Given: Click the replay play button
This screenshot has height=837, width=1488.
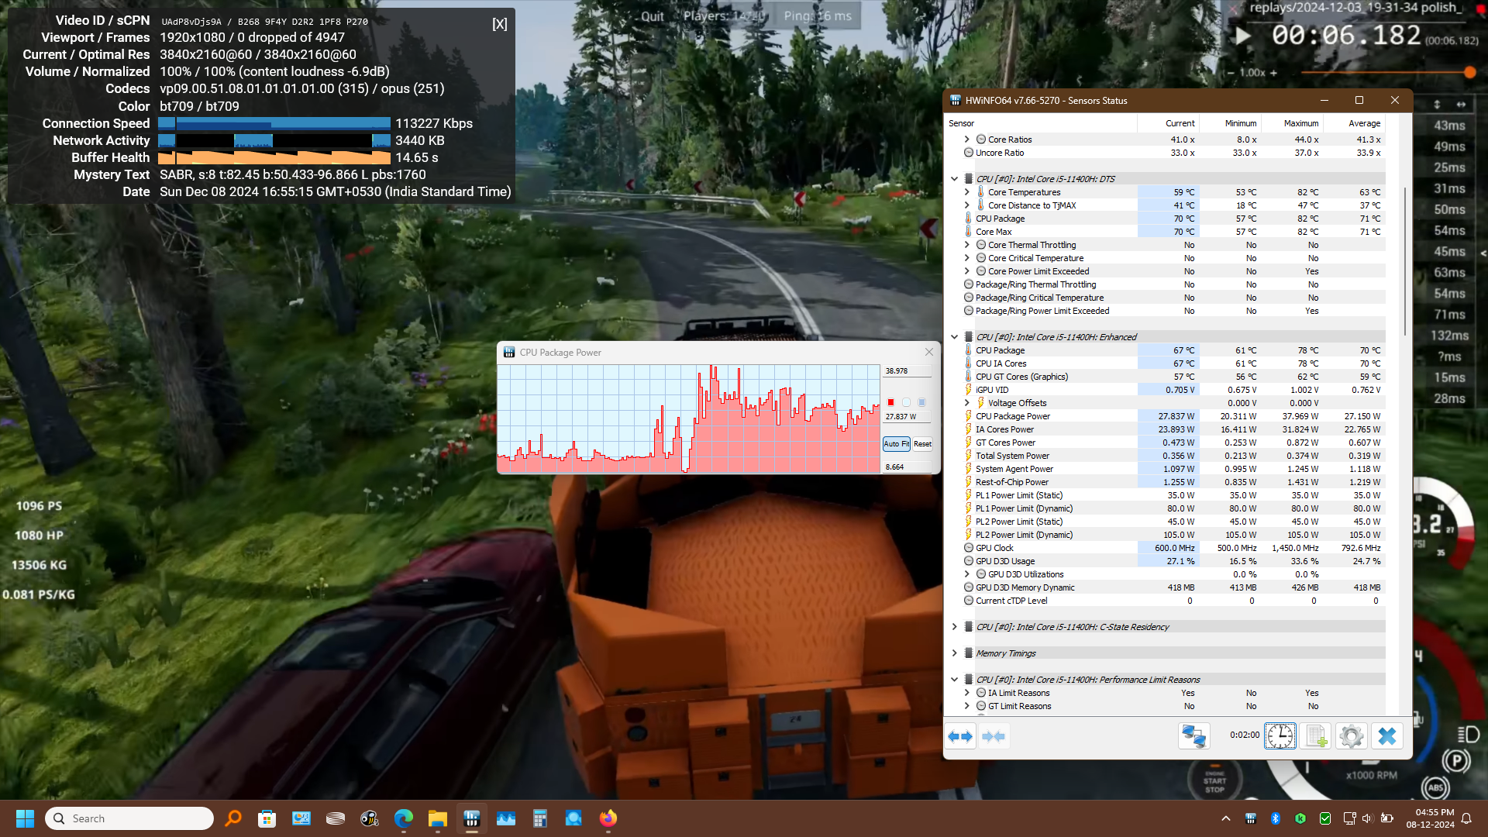Looking at the screenshot, I should 1243,36.
